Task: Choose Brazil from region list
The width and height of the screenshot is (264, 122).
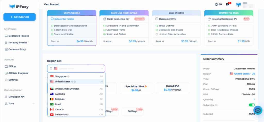Action: (76, 104)
